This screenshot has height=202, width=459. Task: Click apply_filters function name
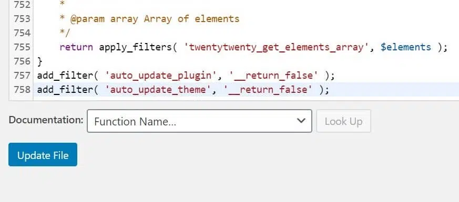point(136,47)
